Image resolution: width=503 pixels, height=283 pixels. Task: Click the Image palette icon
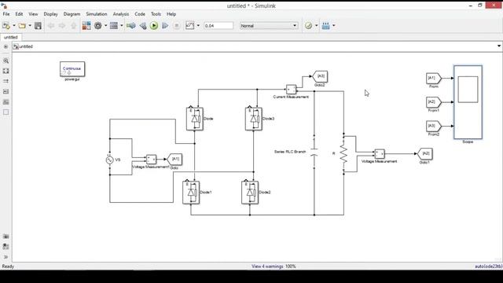point(6,102)
